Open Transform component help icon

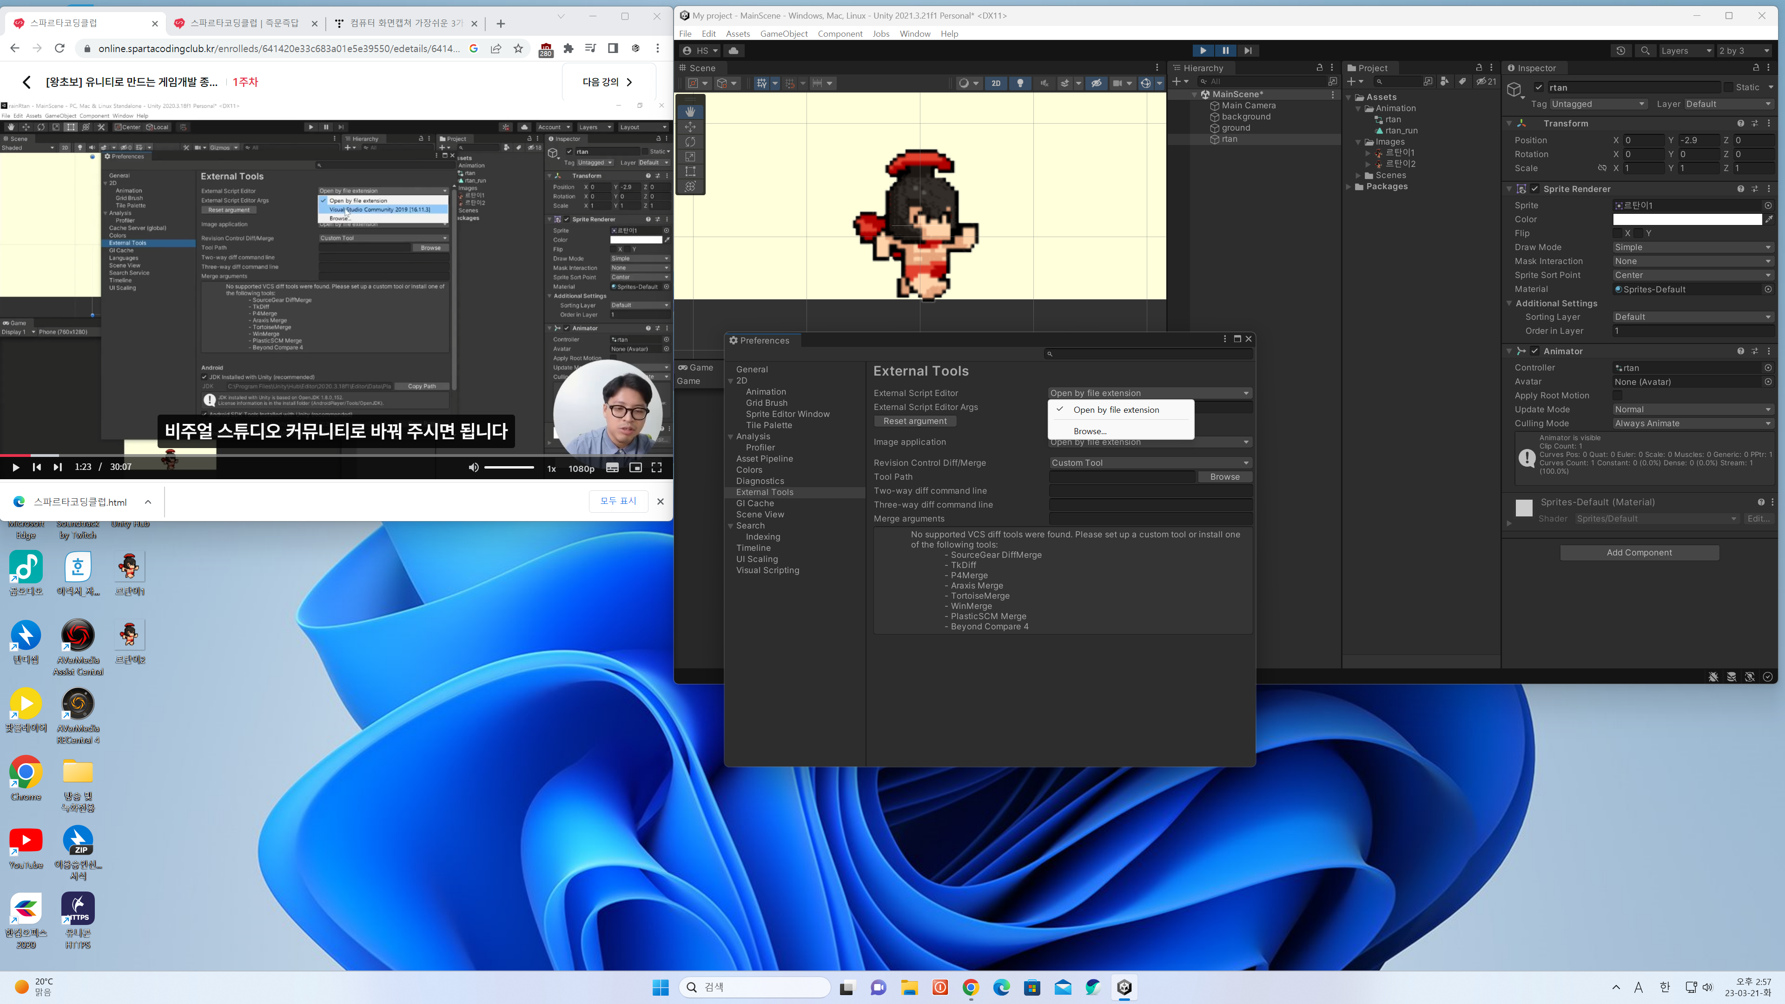(x=1741, y=123)
